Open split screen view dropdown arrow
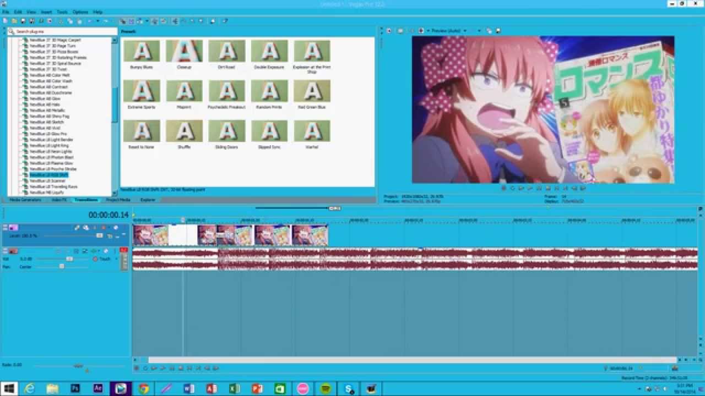 428,31
